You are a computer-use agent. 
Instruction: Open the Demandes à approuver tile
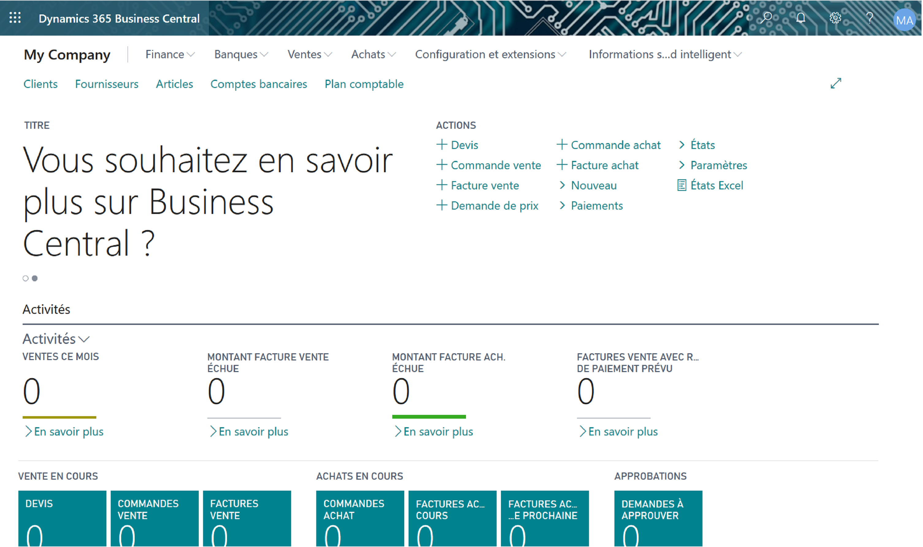[659, 518]
